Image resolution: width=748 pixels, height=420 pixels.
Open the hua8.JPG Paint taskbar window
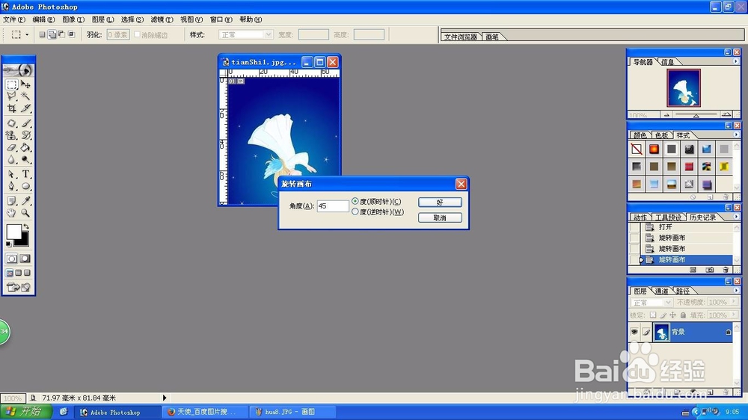coord(292,412)
